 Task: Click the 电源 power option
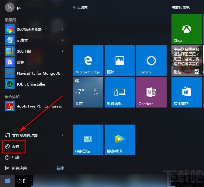(12, 157)
